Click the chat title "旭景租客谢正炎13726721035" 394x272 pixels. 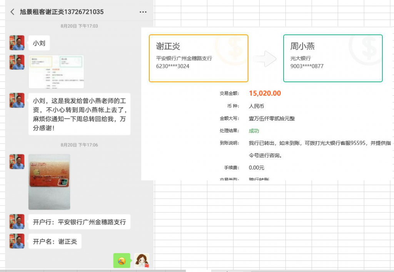pos(62,12)
